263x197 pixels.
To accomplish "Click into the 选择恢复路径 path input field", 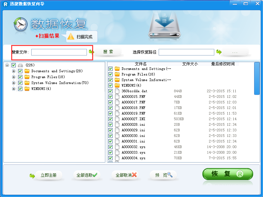I will [x=186, y=52].
